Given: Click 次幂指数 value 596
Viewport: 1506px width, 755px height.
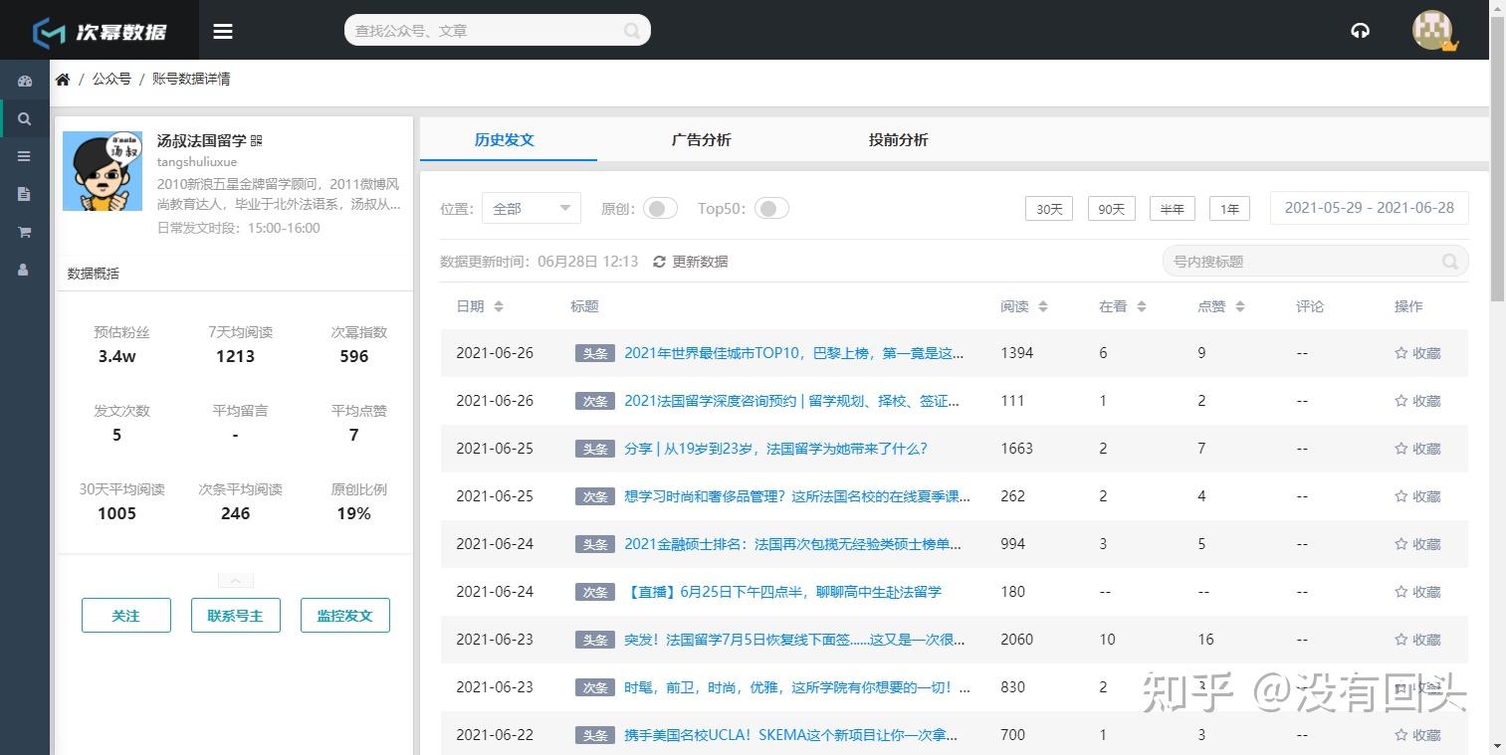Looking at the screenshot, I should [x=354, y=356].
